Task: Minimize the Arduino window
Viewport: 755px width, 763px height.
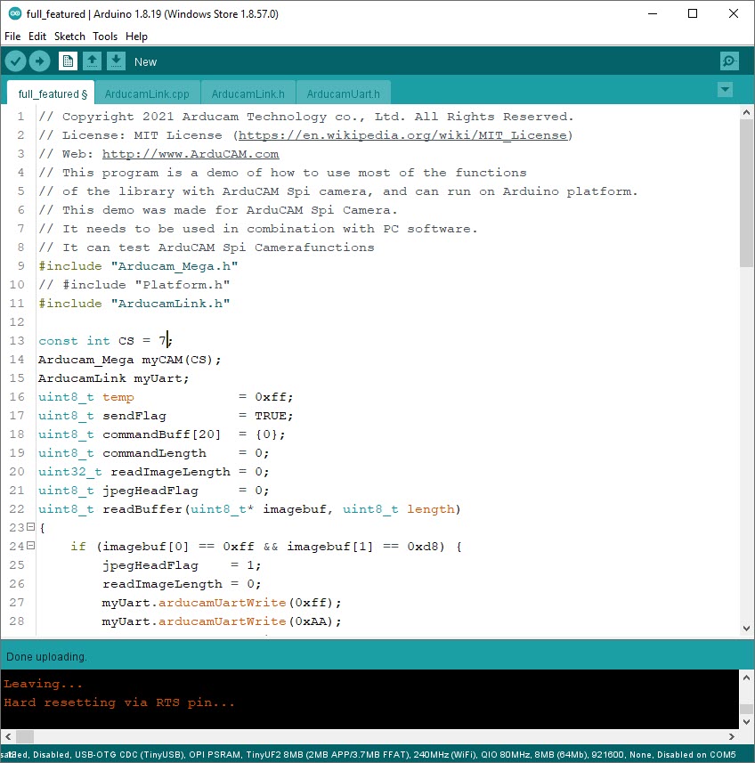Action: point(653,13)
